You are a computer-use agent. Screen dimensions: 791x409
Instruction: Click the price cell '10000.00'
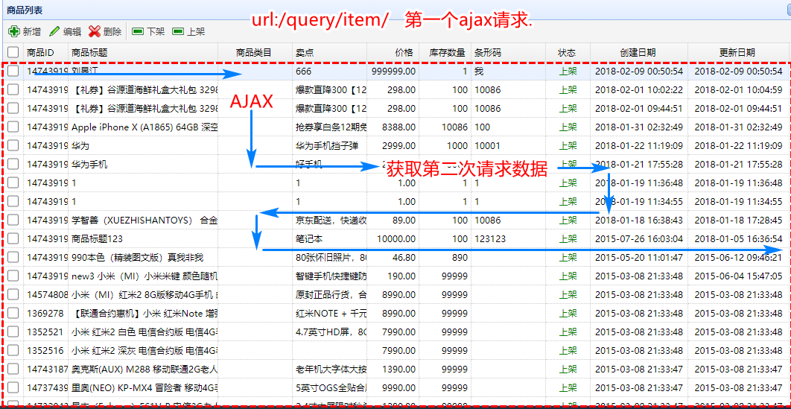(x=396, y=239)
